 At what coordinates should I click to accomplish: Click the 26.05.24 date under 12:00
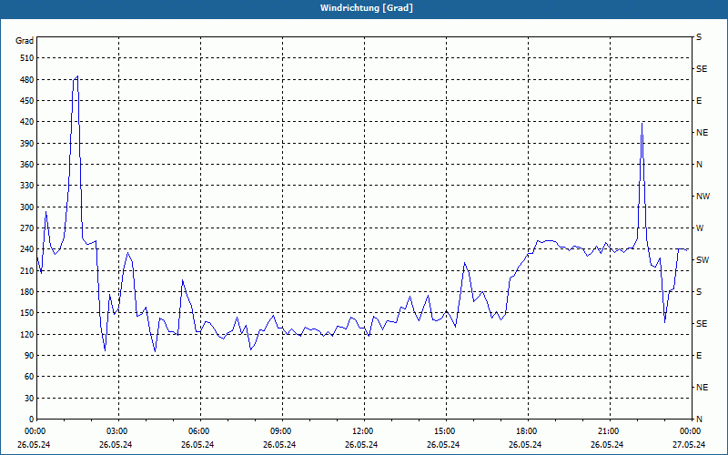tap(361, 445)
